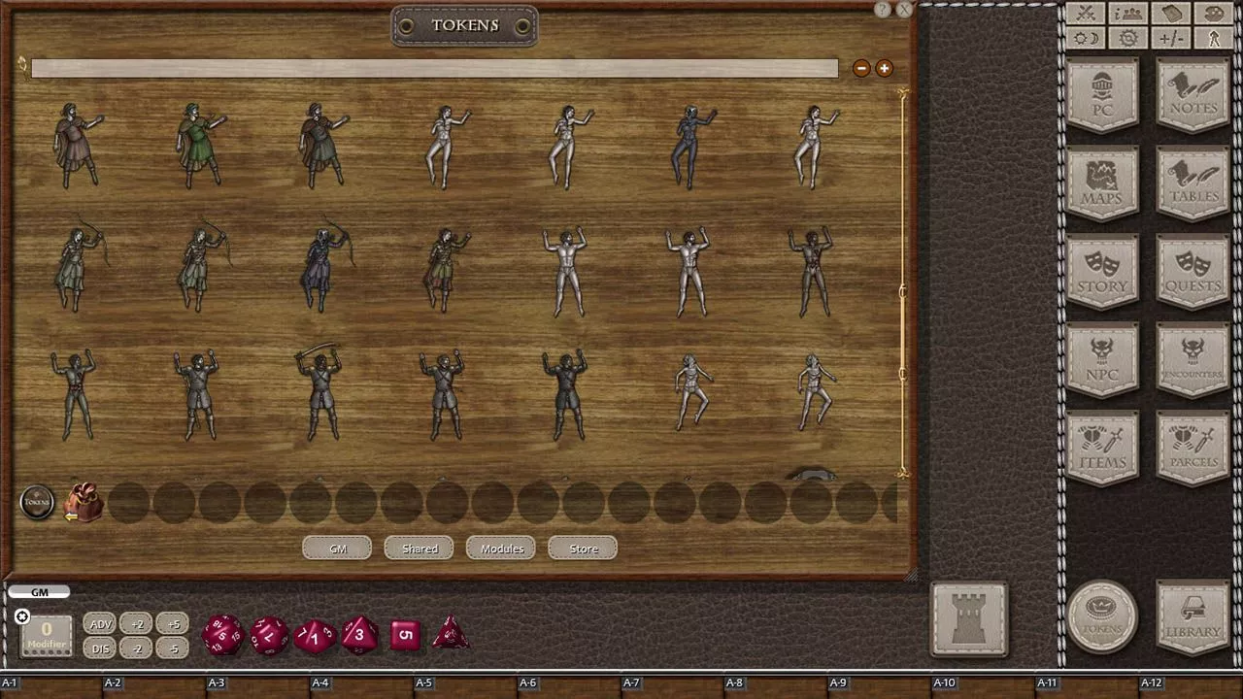Open the Party Sheet group icon

click(1128, 14)
